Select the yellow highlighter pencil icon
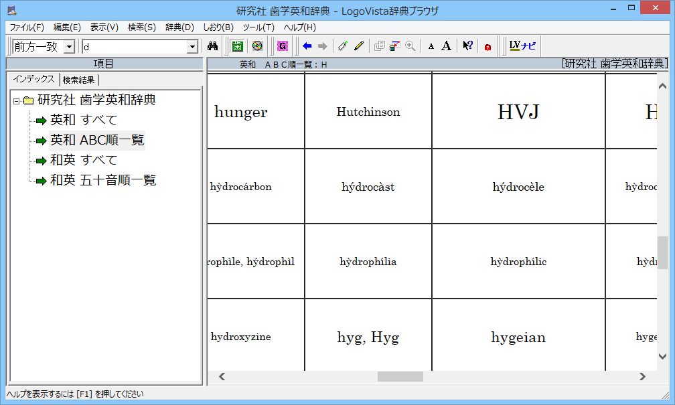675x405 pixels. tap(359, 46)
